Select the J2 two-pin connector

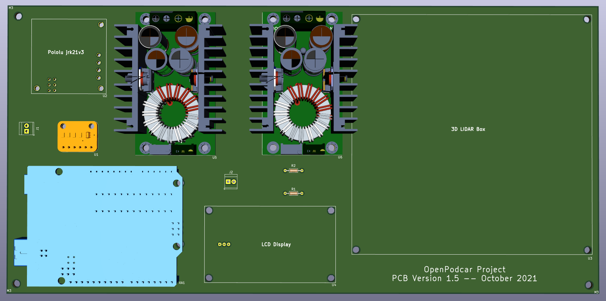pos(231,182)
